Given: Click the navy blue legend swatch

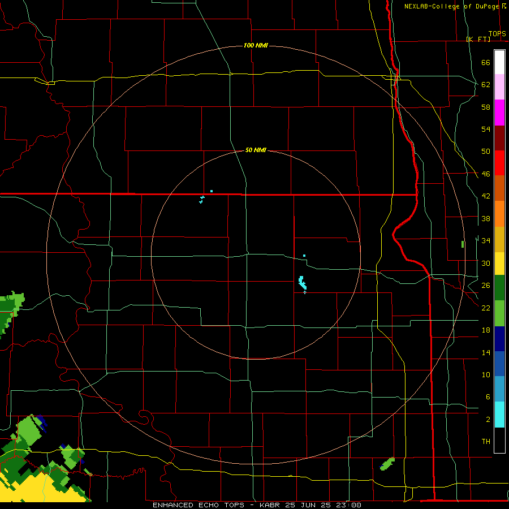Looking at the screenshot, I should point(499,339).
